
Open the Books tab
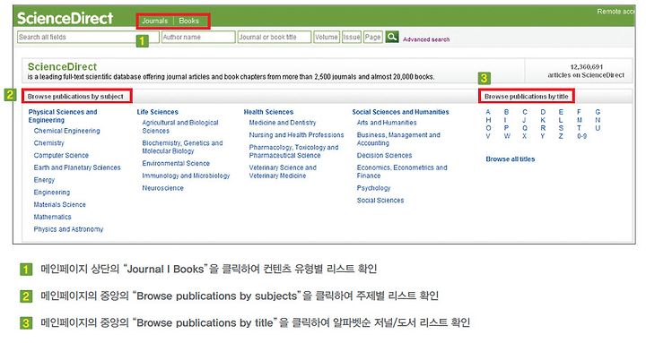188,21
